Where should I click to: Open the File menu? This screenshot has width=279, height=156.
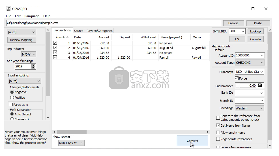coord(8,16)
